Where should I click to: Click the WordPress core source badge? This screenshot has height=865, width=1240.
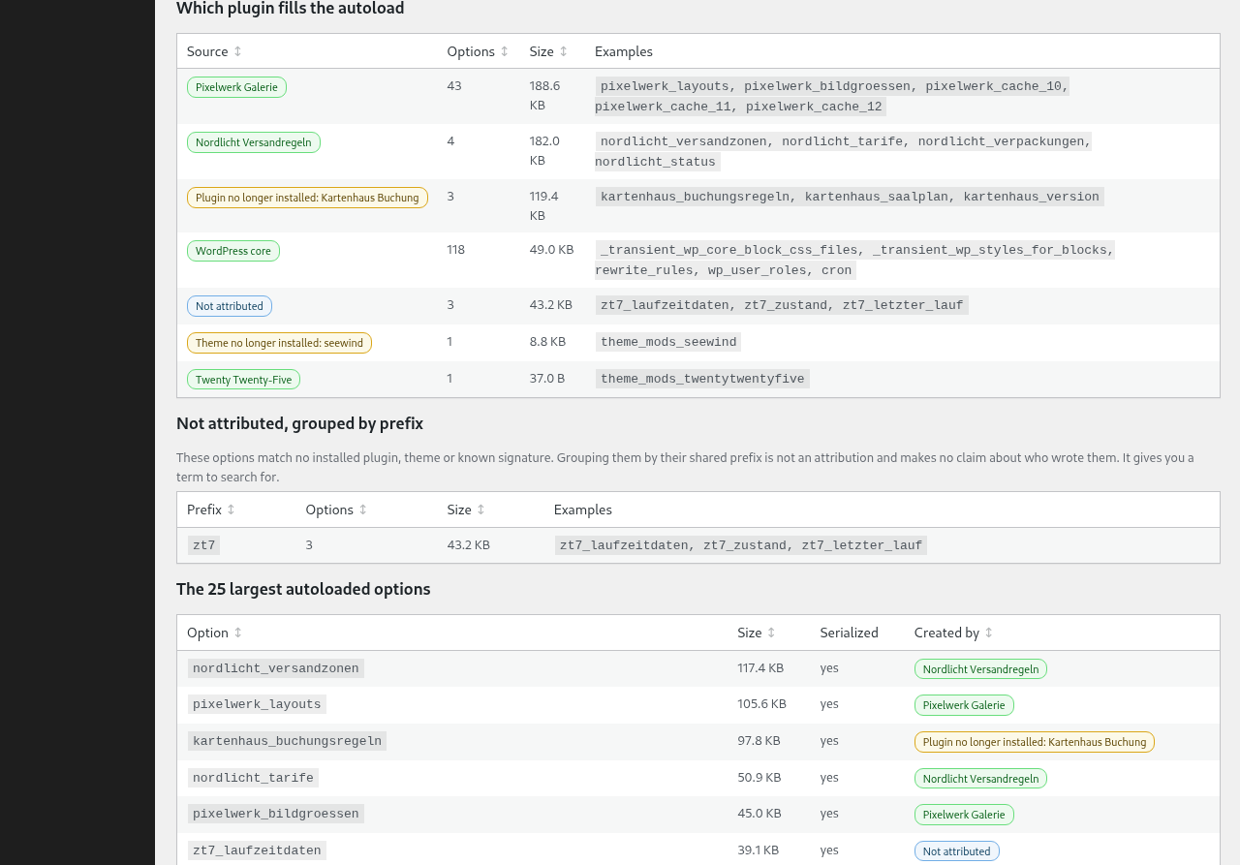pyautogui.click(x=233, y=251)
